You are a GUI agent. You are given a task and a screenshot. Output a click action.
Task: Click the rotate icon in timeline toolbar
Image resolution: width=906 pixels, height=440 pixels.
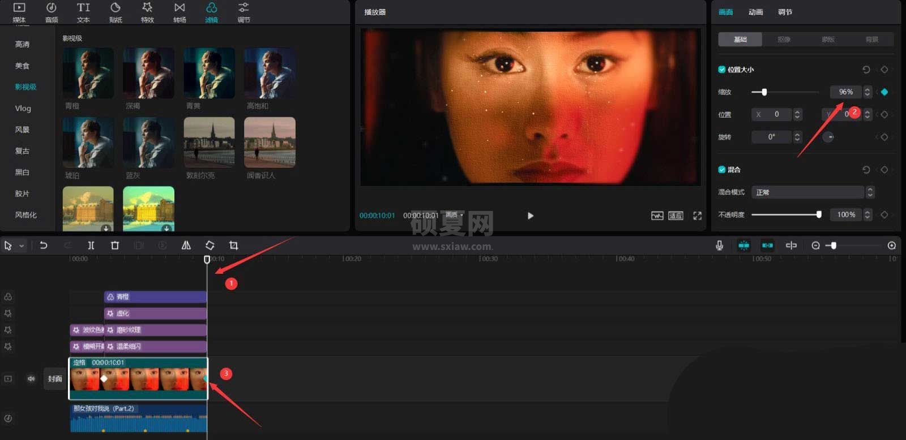tap(210, 245)
